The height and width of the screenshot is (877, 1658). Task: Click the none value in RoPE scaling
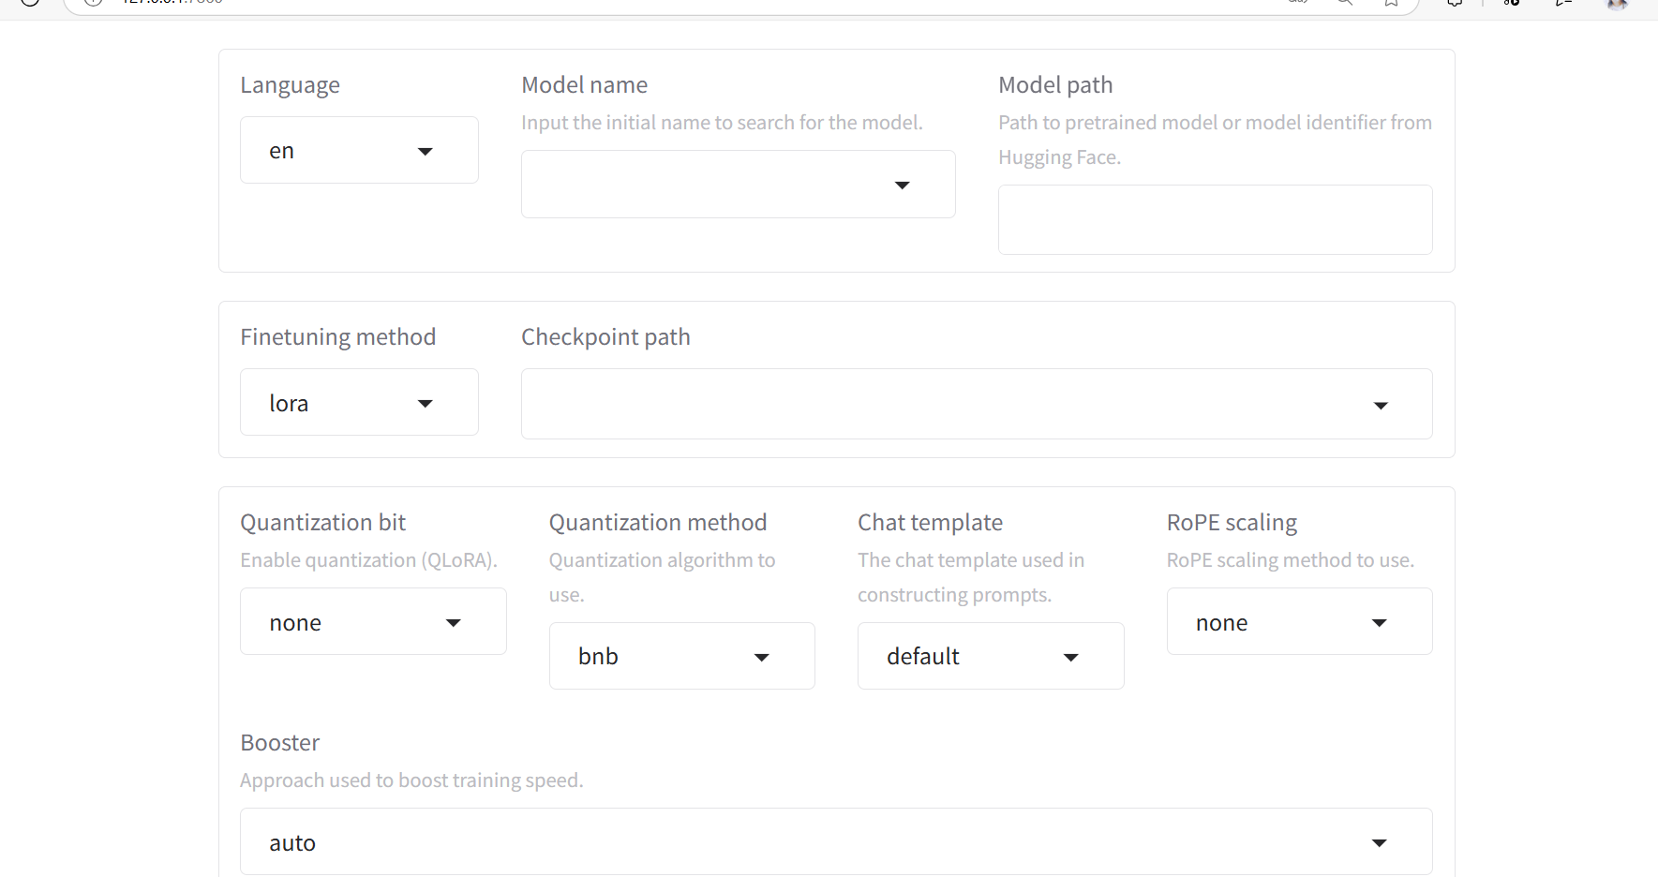pos(1221,623)
